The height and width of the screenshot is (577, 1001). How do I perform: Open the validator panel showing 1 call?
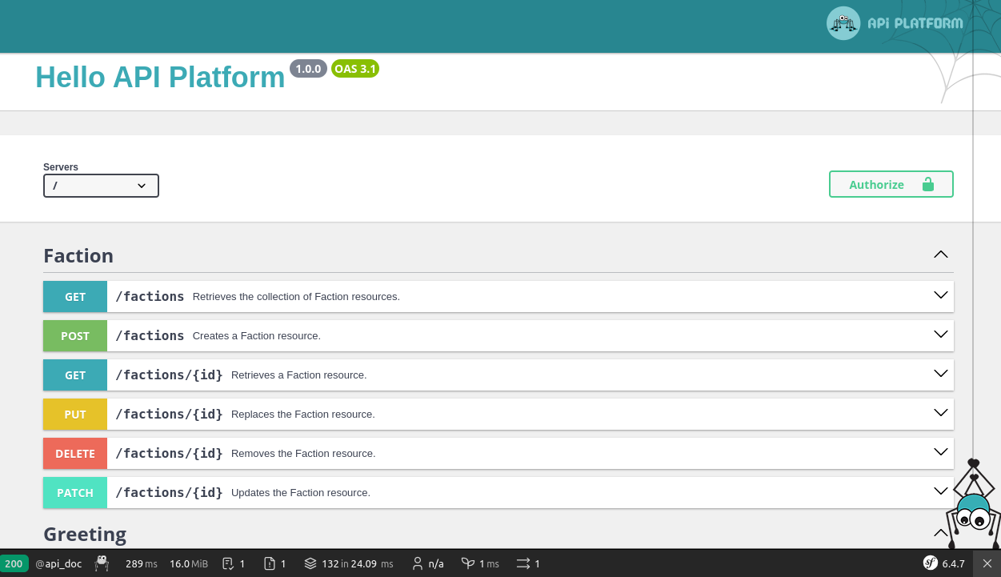coord(234,563)
